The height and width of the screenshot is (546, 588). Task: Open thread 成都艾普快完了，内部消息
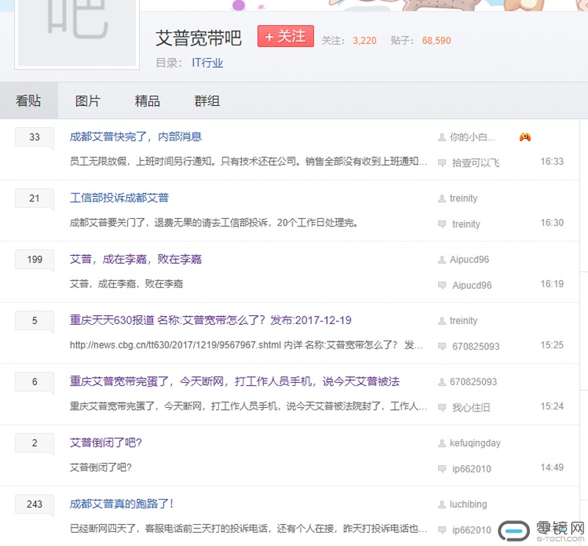coord(136,137)
